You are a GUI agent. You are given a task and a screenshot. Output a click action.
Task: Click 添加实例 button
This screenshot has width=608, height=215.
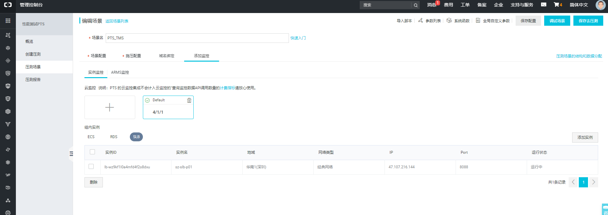pos(585,138)
